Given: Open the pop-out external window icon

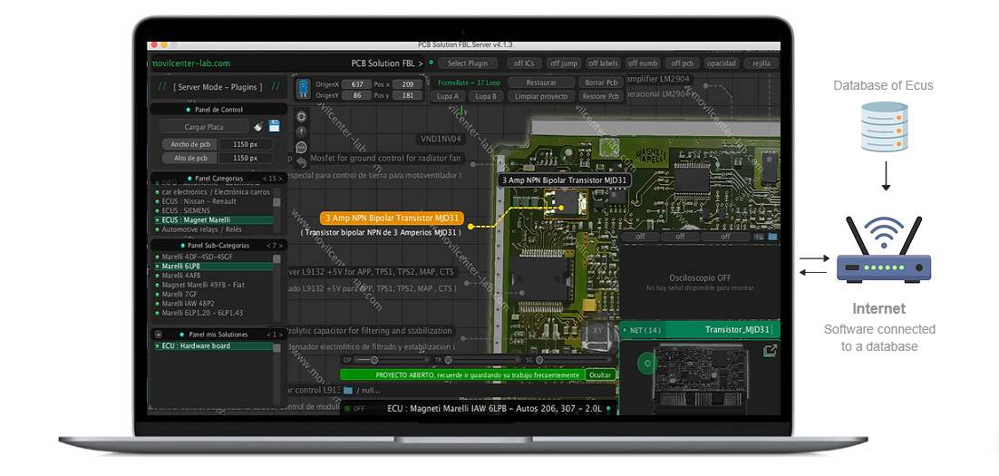Looking at the screenshot, I should coord(770,351).
